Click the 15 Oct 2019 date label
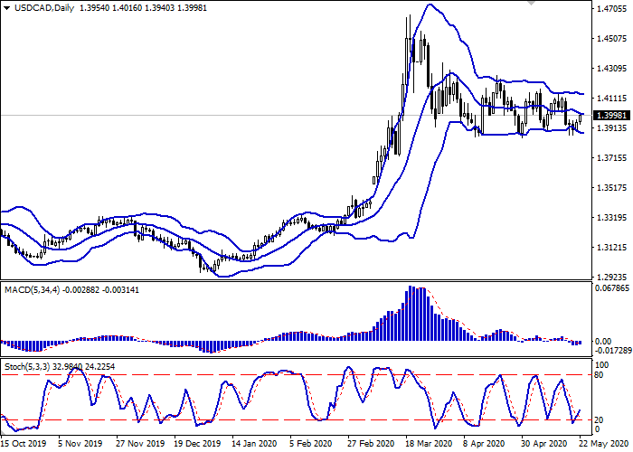This screenshot has width=633, height=452. coord(23,445)
